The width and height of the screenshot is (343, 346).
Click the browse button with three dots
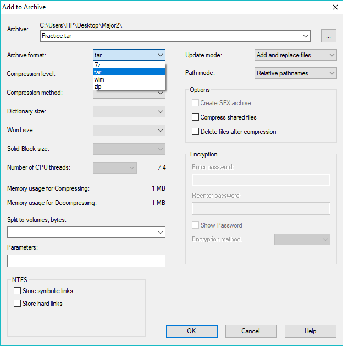(x=328, y=36)
